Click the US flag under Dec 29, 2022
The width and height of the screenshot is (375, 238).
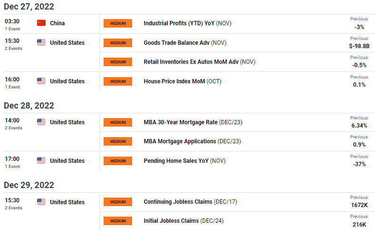coord(41,202)
